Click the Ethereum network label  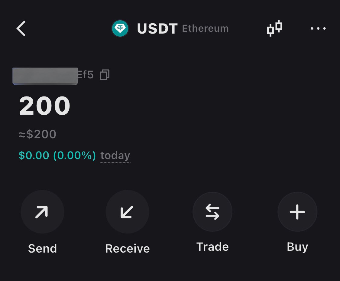pos(205,28)
